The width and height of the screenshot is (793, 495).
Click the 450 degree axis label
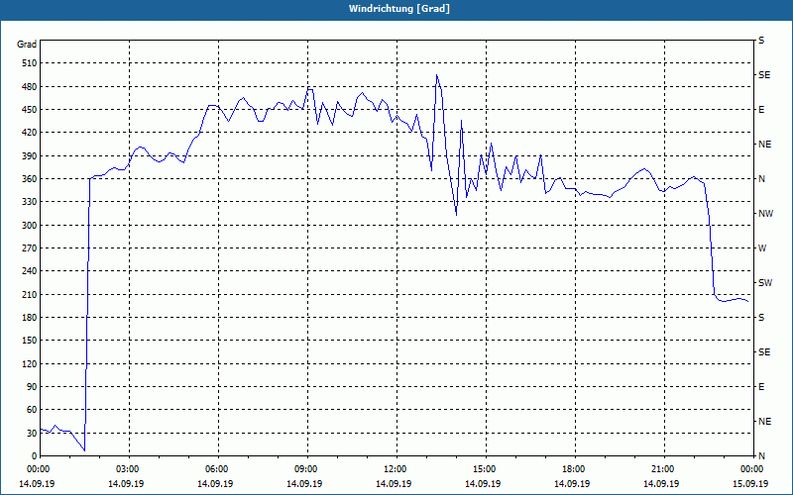click(30, 110)
